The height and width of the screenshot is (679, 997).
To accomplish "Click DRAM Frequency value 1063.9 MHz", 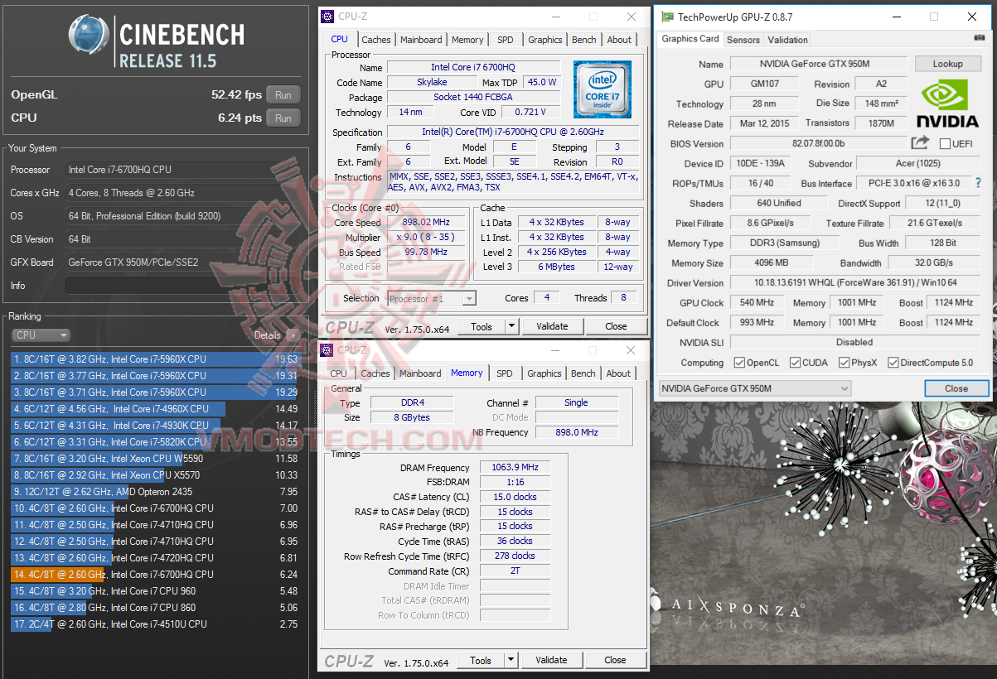I will pyautogui.click(x=514, y=468).
